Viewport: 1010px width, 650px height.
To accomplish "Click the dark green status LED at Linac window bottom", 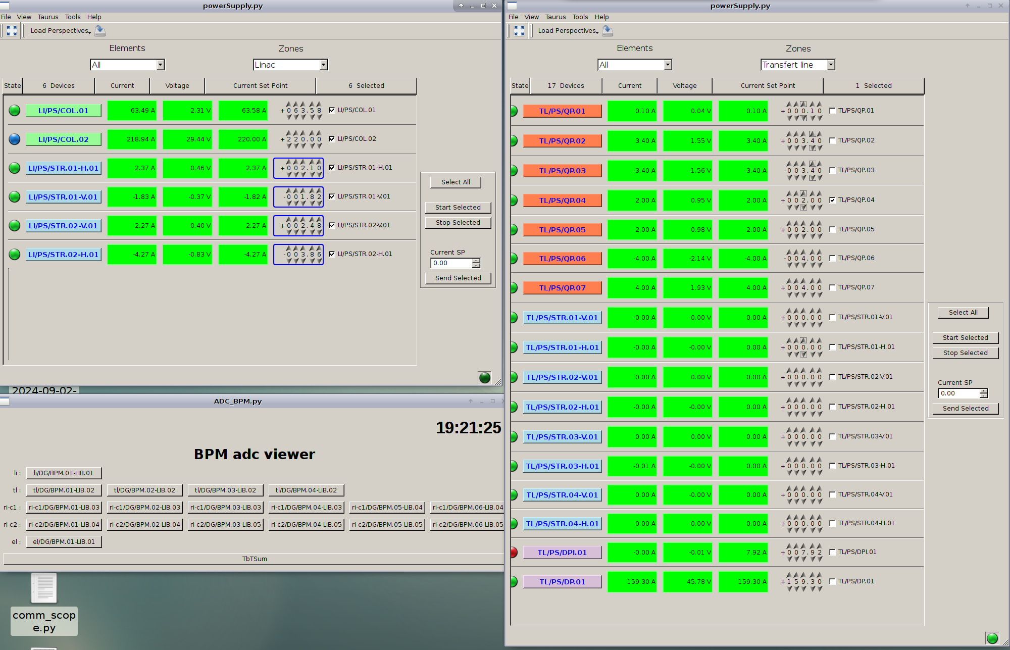I will [x=484, y=377].
